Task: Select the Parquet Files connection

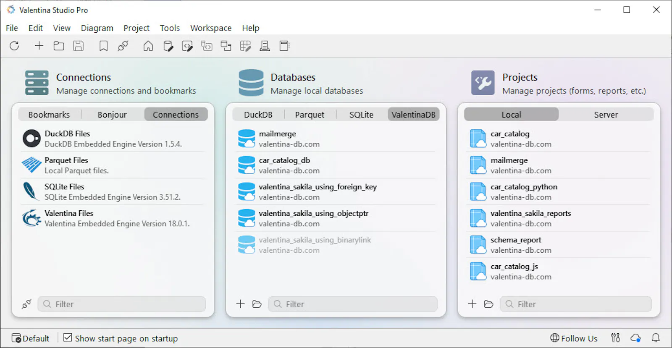Action: 113,165
